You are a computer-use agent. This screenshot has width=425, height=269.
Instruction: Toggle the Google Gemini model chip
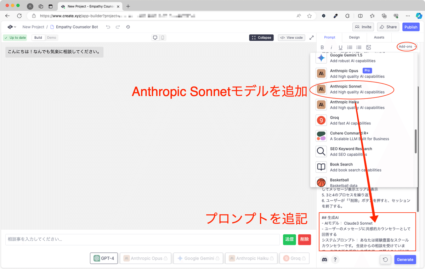[198, 258]
